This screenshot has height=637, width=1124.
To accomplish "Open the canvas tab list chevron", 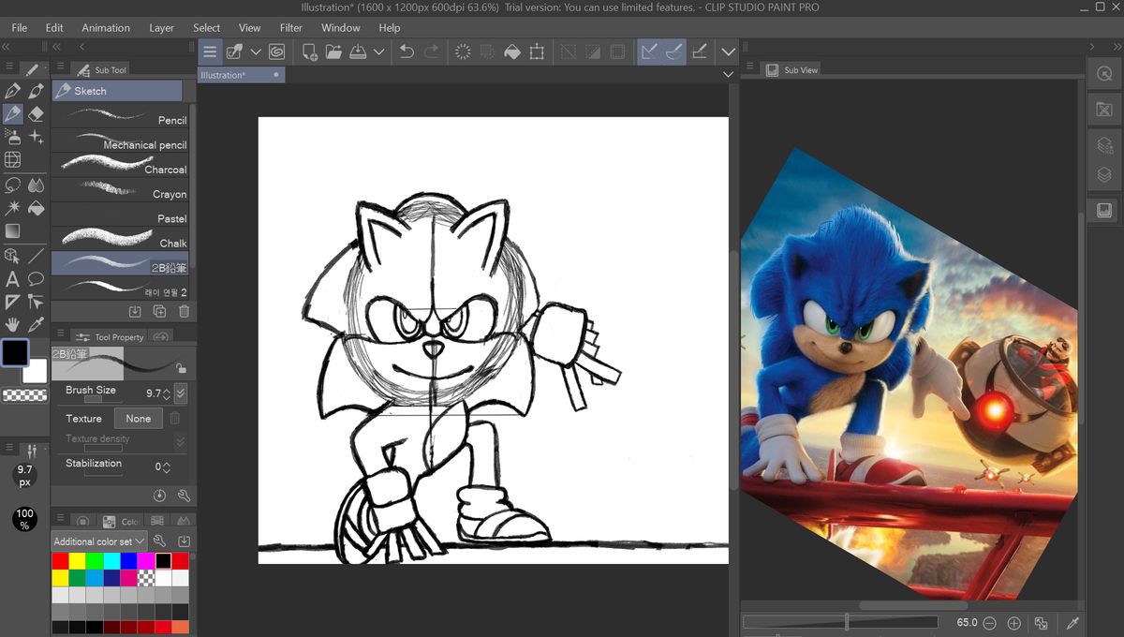I will pyautogui.click(x=728, y=74).
